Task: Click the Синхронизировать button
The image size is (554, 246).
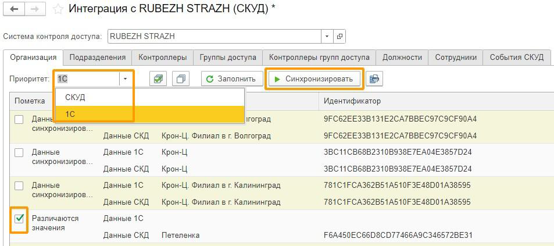Action: coord(314,79)
